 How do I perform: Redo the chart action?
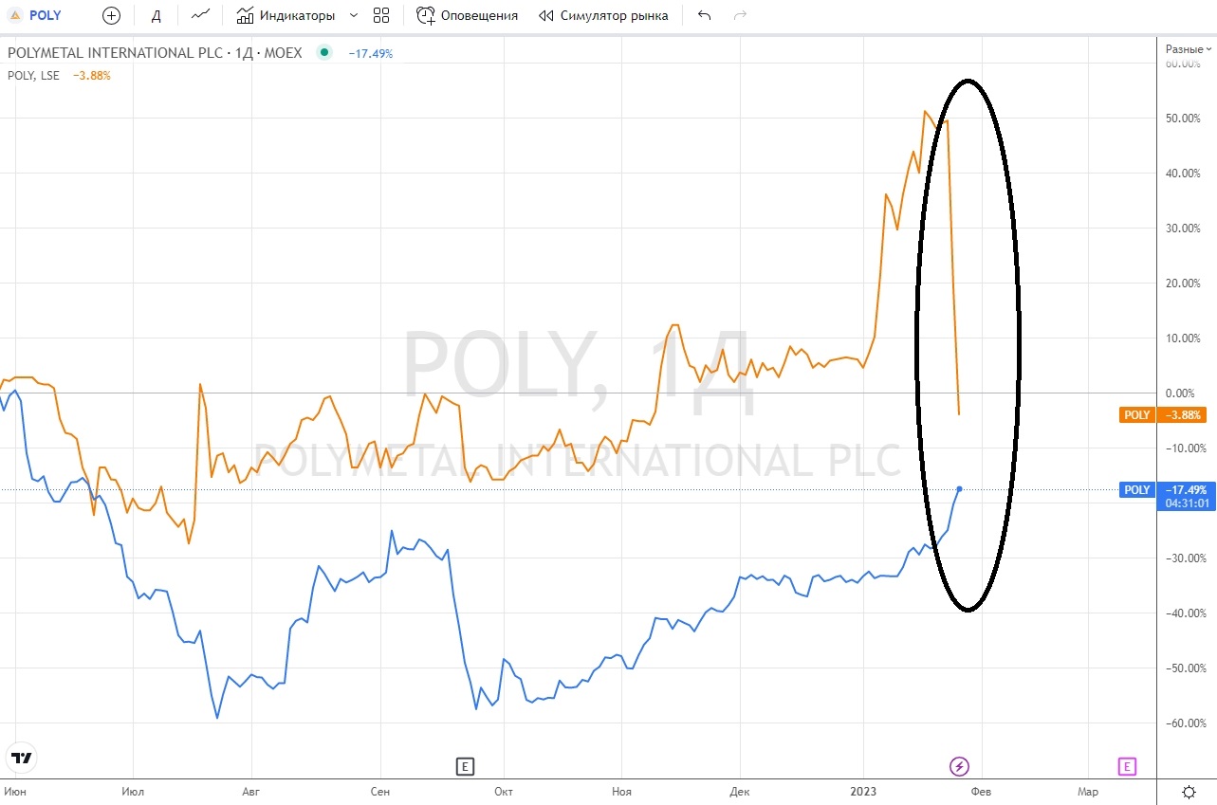point(740,15)
